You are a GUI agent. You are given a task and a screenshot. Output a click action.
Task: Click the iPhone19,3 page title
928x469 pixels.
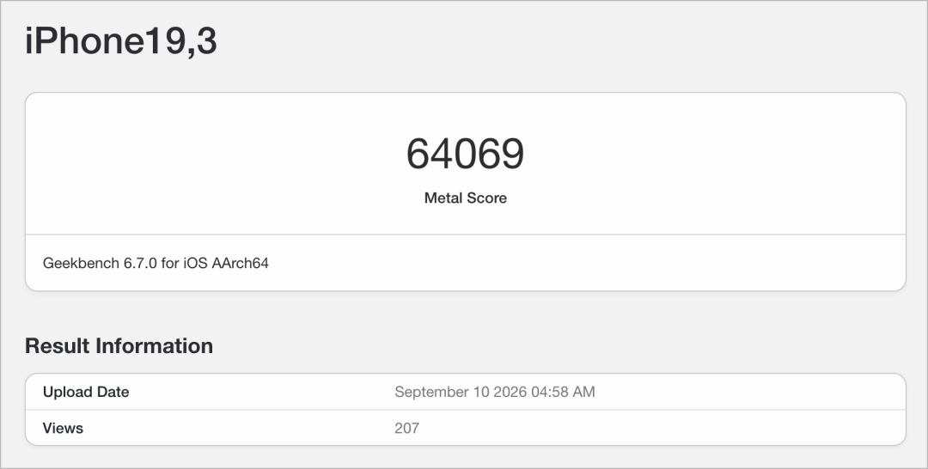121,41
